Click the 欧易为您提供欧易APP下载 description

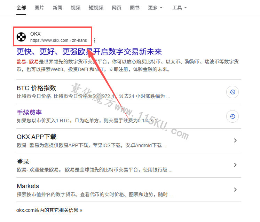(x=92, y=145)
